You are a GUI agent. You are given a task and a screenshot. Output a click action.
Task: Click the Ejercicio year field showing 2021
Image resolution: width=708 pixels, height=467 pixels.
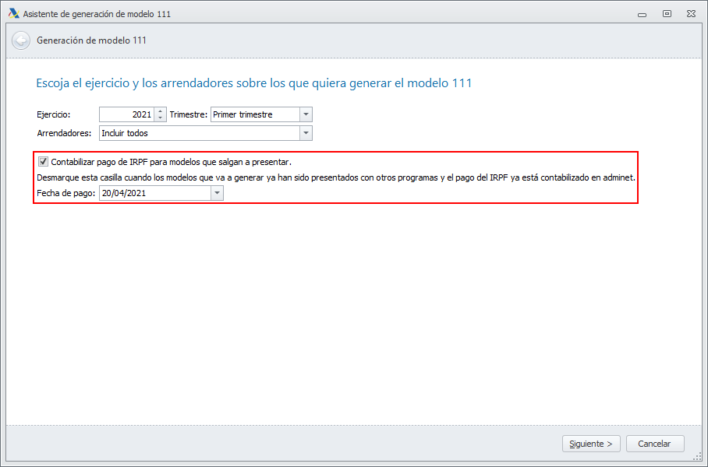click(x=126, y=114)
